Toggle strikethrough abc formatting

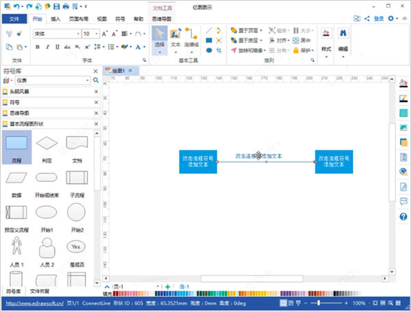[x=67, y=47]
